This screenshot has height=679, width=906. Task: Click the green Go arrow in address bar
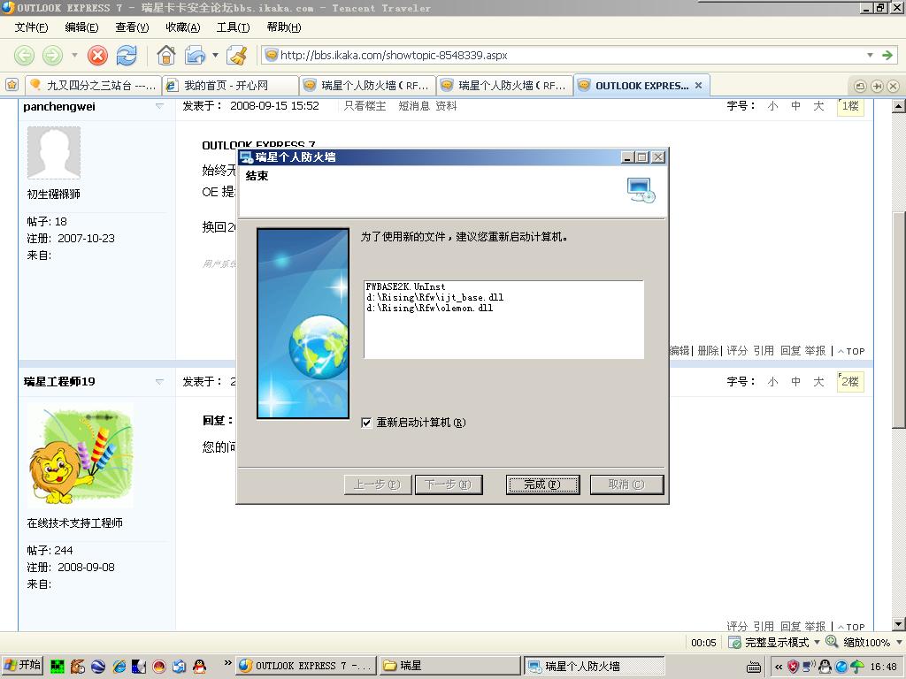click(887, 56)
